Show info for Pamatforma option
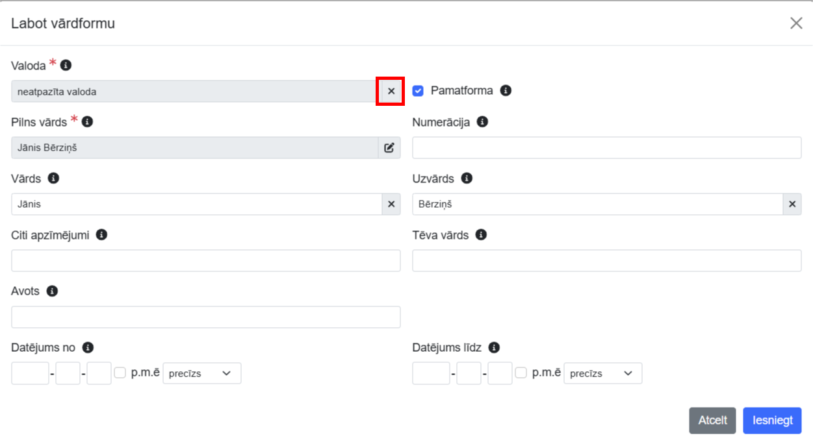This screenshot has width=813, height=444. [x=506, y=91]
